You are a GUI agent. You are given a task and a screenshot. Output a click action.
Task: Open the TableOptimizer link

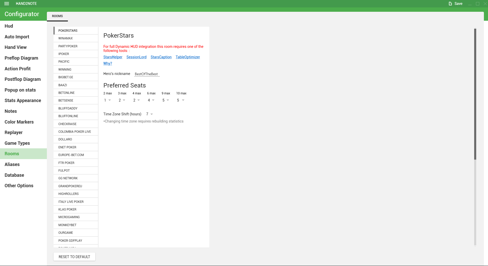pyautogui.click(x=188, y=57)
